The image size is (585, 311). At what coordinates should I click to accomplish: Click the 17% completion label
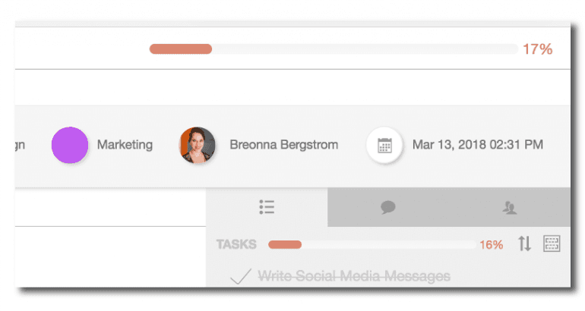[x=537, y=49]
